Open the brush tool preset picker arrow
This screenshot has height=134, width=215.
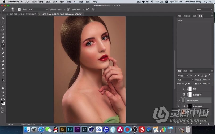click(x=7, y=10)
